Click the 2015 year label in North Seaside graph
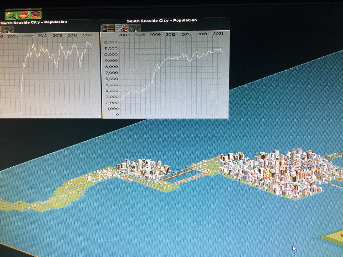 (57, 35)
